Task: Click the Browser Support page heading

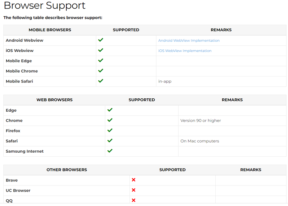Action: click(45, 6)
